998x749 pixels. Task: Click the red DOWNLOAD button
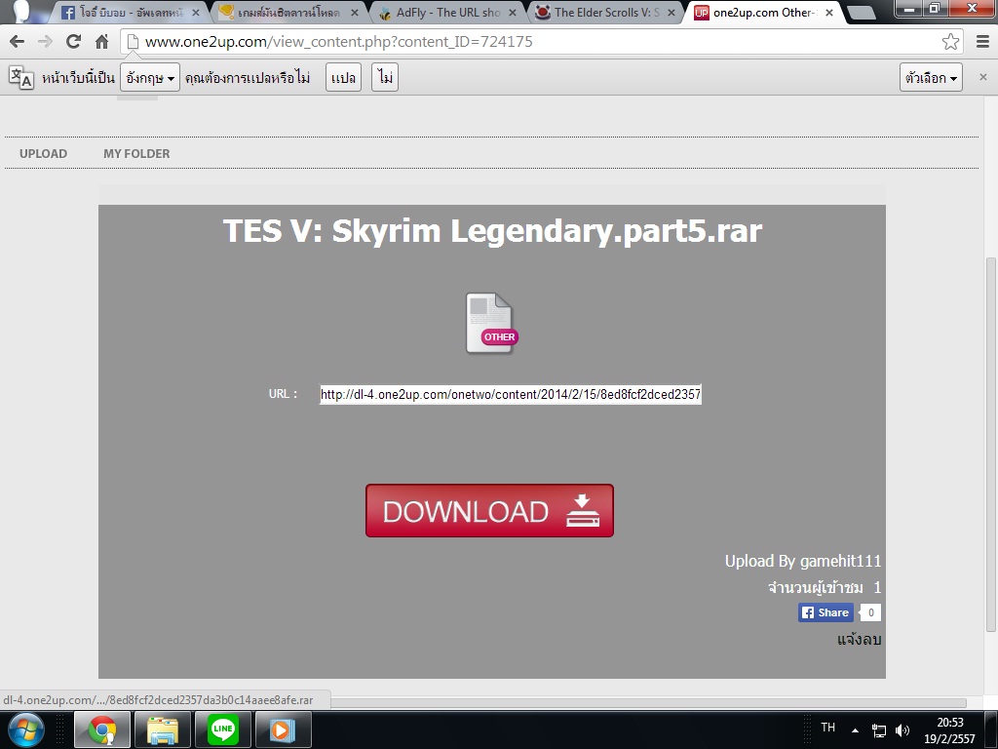point(489,511)
